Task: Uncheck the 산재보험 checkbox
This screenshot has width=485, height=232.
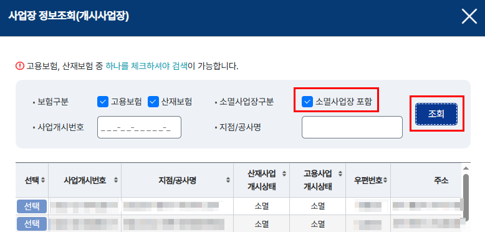Action: [x=153, y=102]
